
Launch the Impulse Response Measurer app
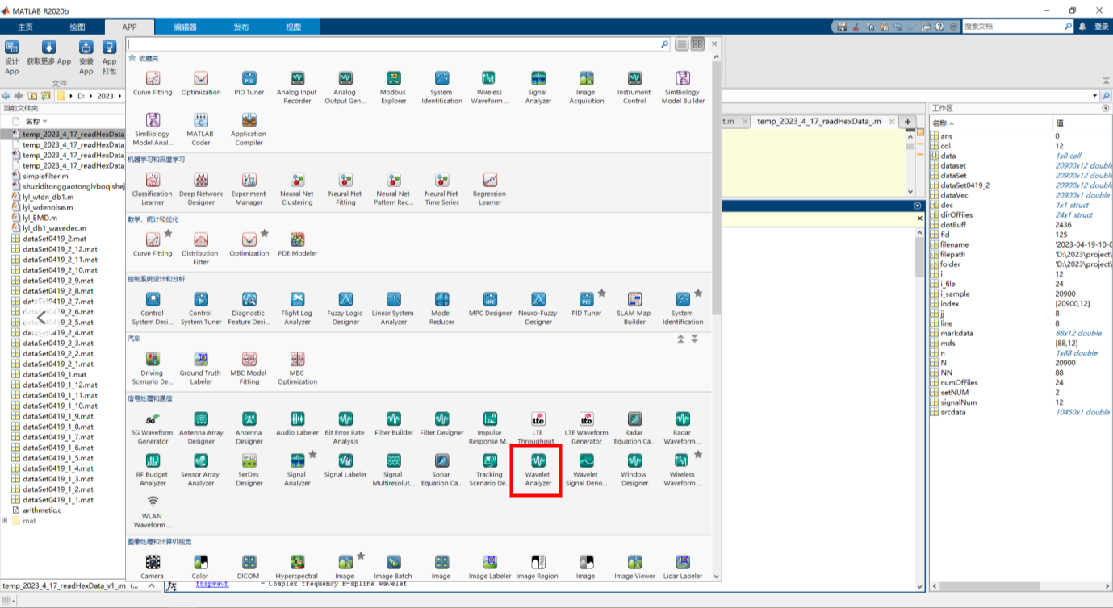point(490,427)
